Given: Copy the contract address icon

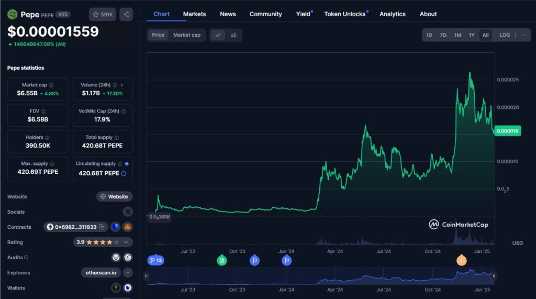Looking at the screenshot, I should click(102, 227).
